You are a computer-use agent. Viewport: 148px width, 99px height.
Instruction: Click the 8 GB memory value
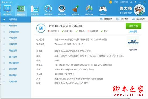57,60
